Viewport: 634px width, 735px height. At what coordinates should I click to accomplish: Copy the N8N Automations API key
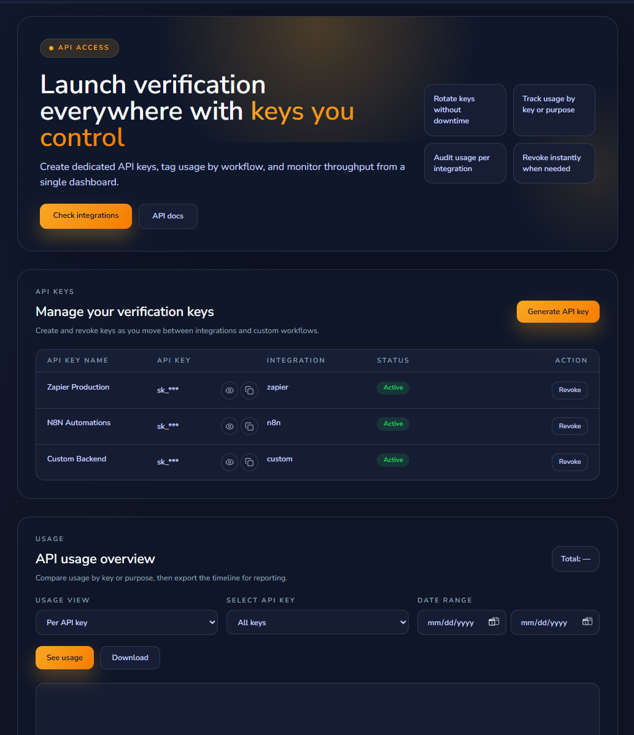pyautogui.click(x=249, y=426)
